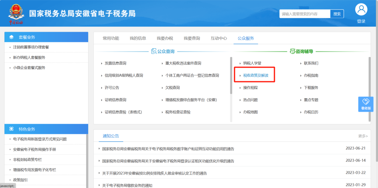Open 增值税发票综合服务平台（安徽）
The height and width of the screenshot is (188, 378).
click(x=191, y=100)
